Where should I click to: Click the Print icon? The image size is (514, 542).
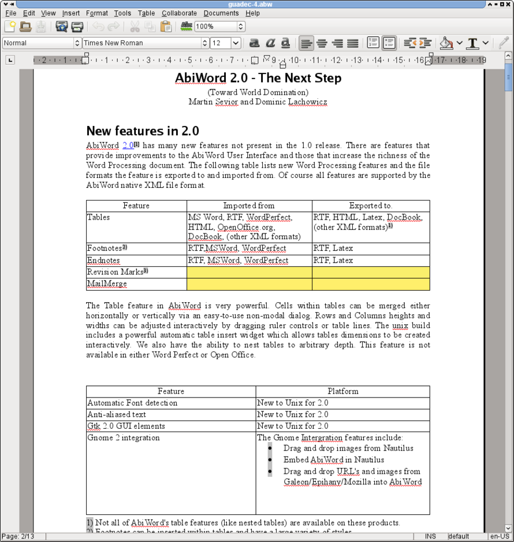coord(77,27)
